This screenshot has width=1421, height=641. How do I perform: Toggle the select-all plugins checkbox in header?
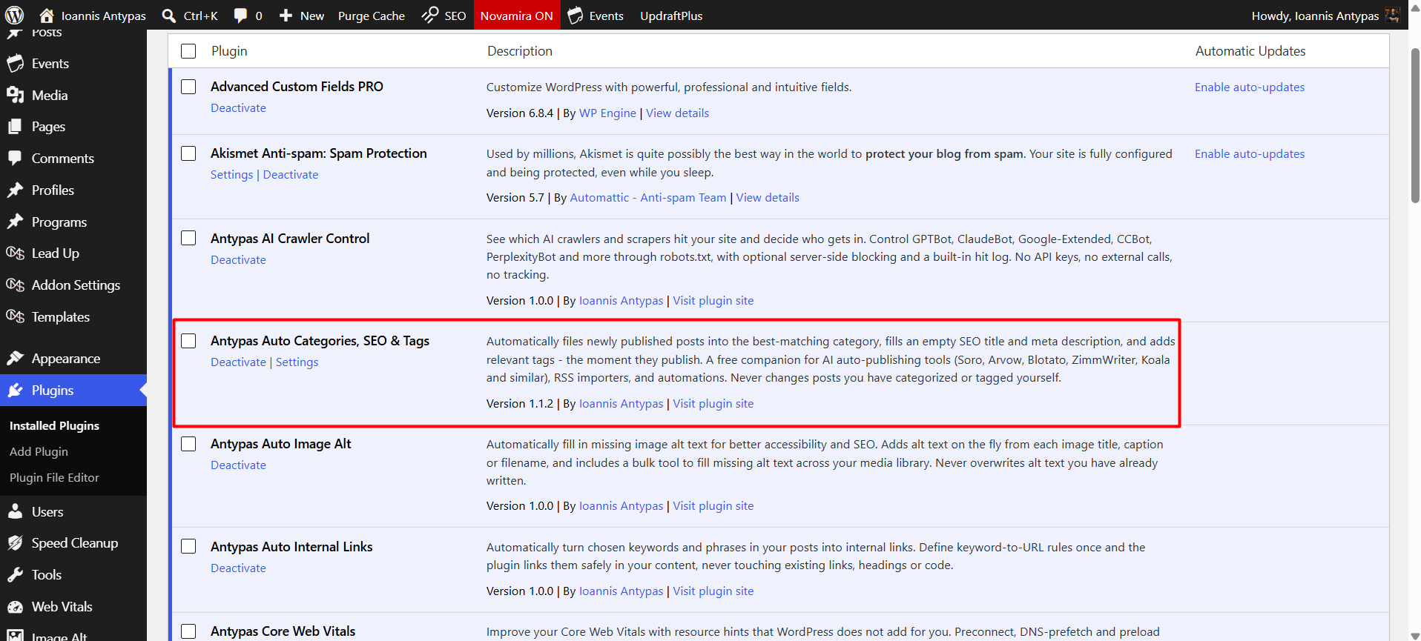[x=188, y=51]
